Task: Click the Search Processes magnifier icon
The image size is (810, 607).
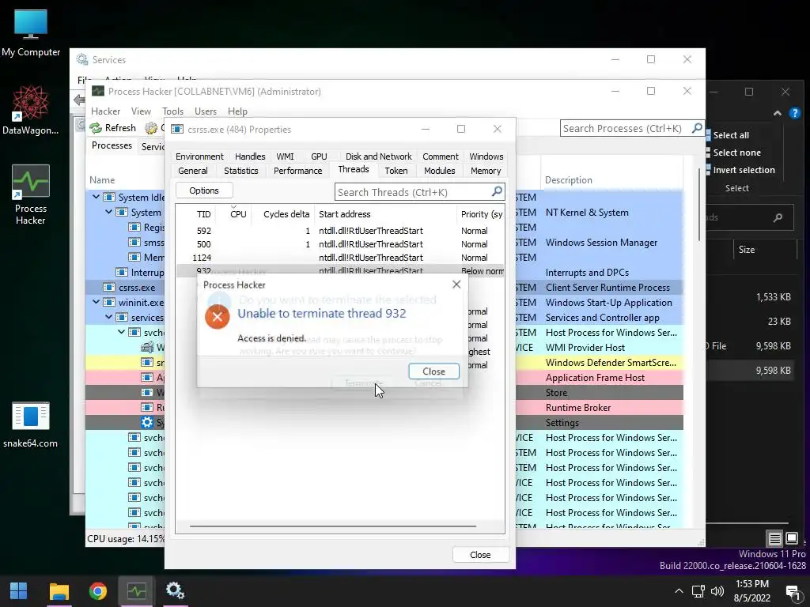Action: pos(697,127)
